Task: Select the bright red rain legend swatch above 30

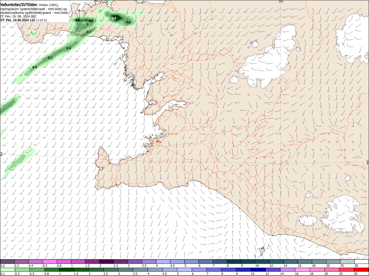Action: [x=361, y=270]
